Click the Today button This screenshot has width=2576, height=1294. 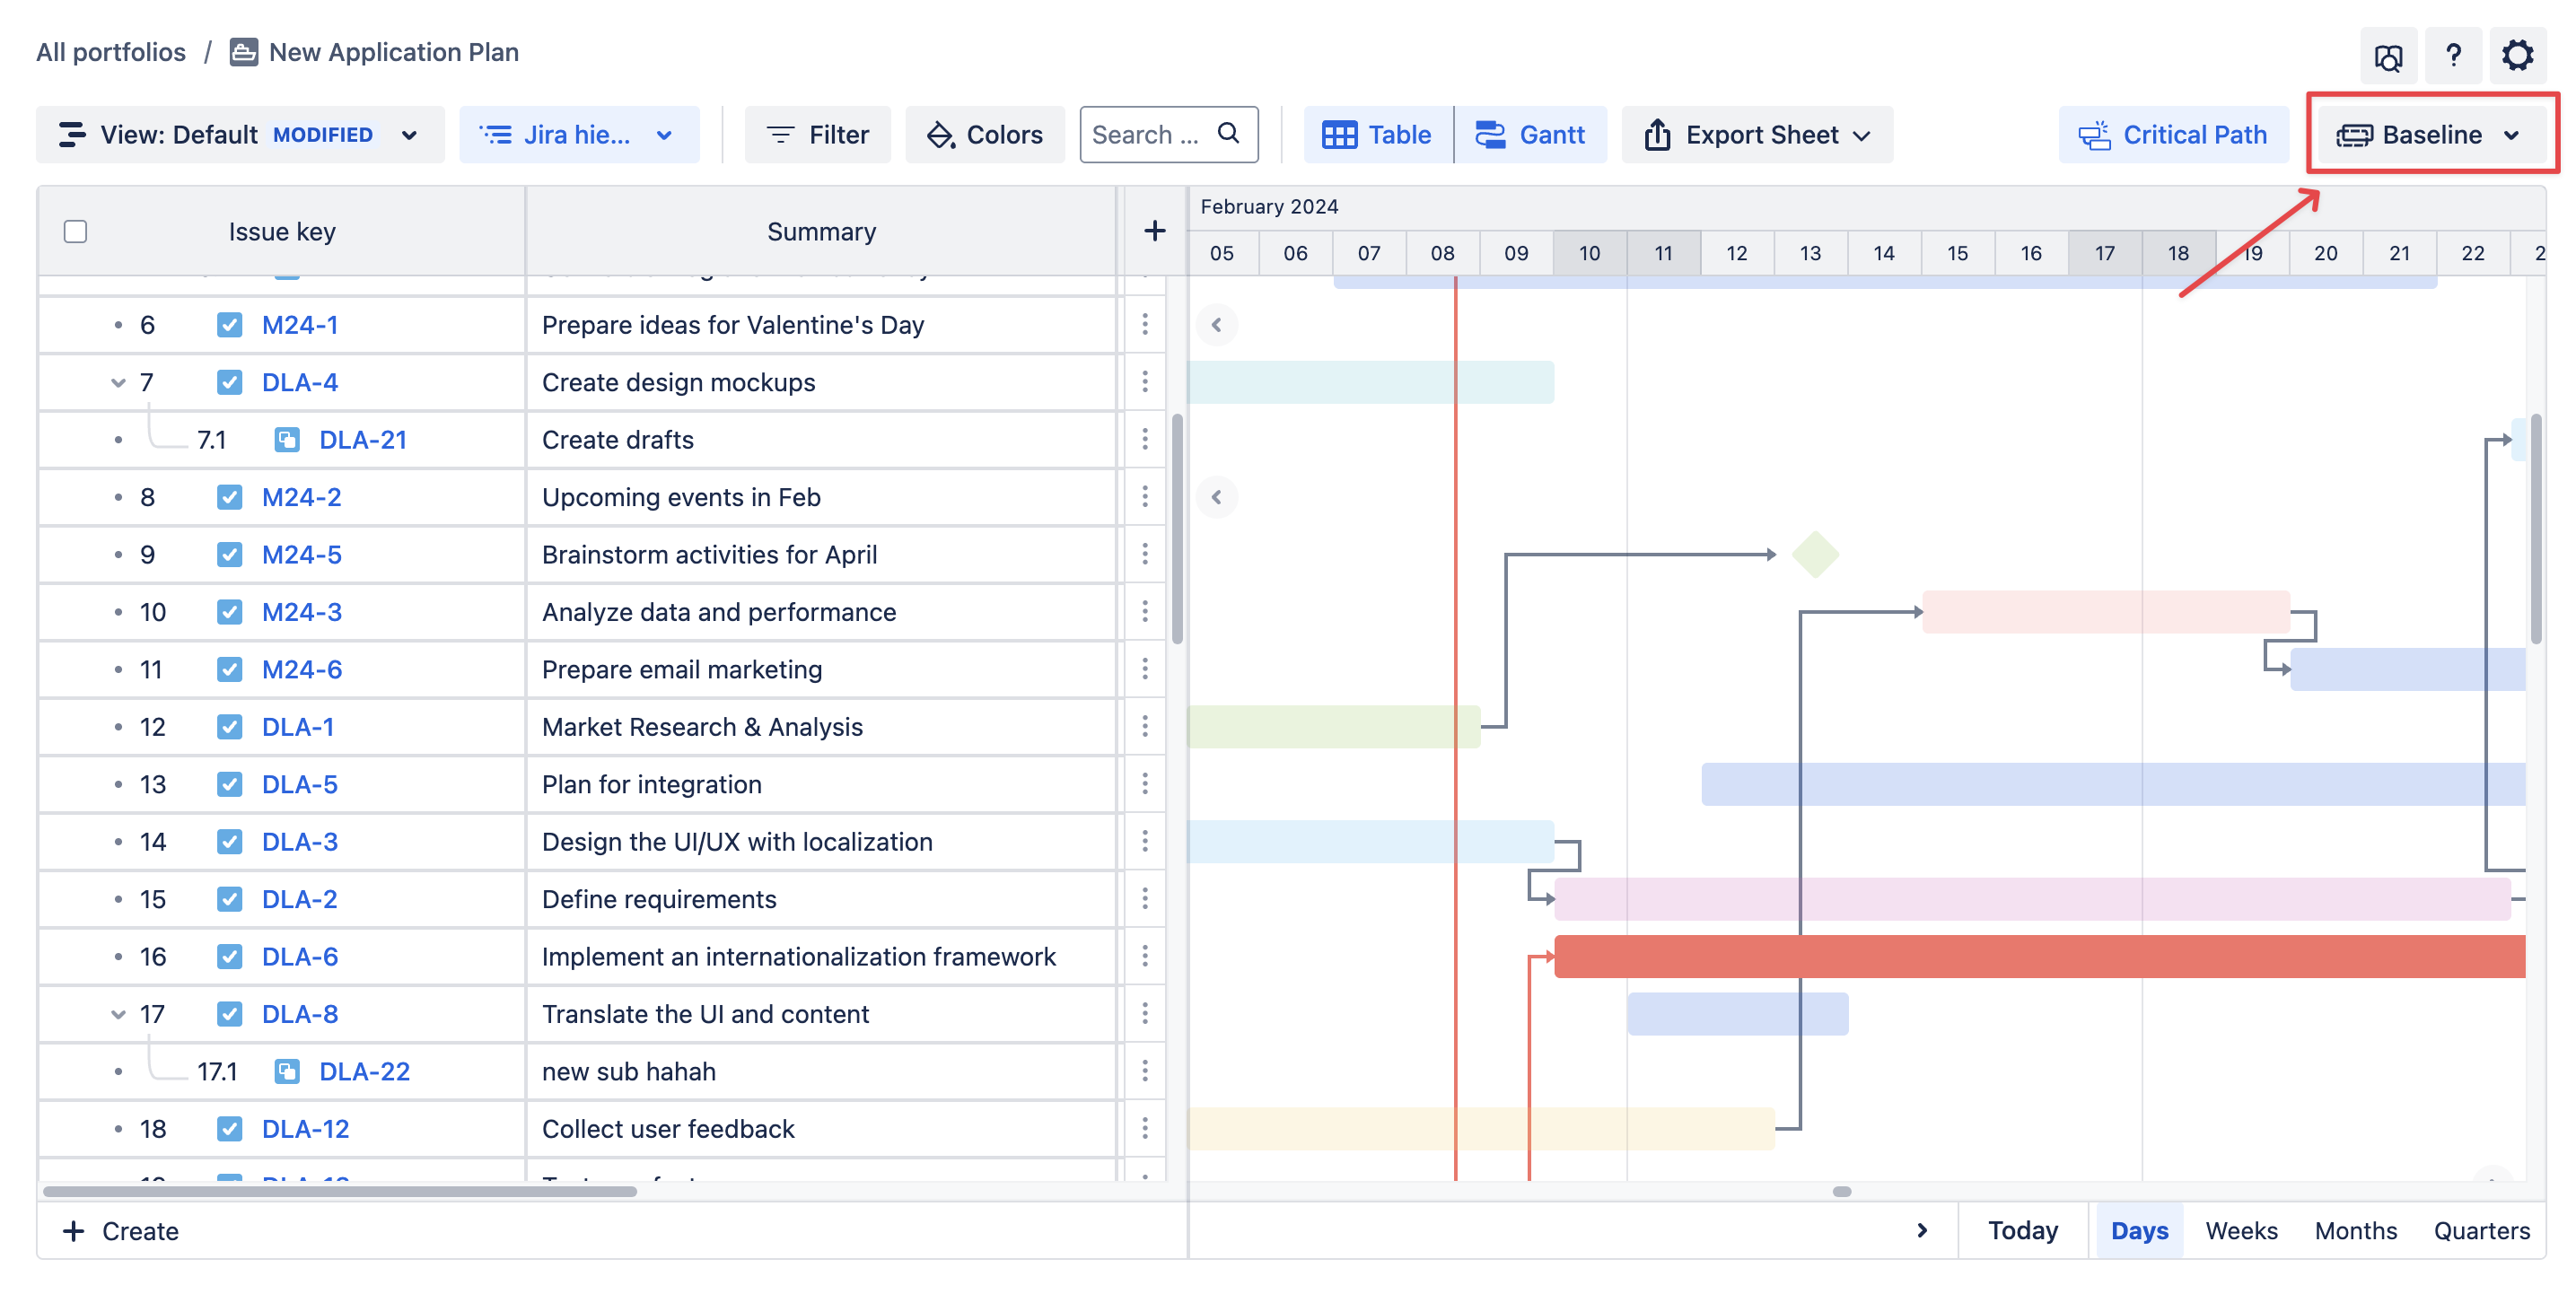point(2022,1230)
